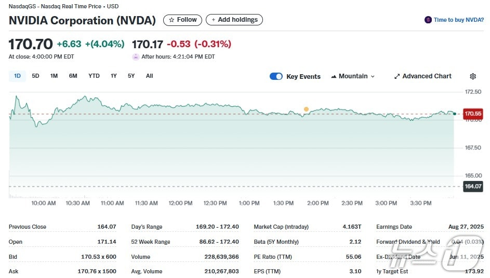
Task: Open chart settings gear icon
Action: [472, 76]
